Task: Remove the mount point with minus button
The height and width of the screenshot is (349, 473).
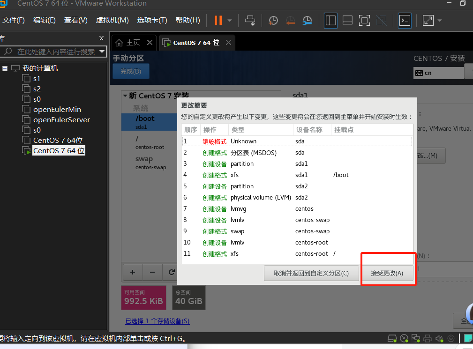Action: 152,273
